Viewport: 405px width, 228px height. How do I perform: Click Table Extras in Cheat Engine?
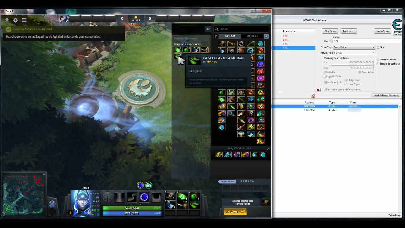pyautogui.click(x=395, y=216)
